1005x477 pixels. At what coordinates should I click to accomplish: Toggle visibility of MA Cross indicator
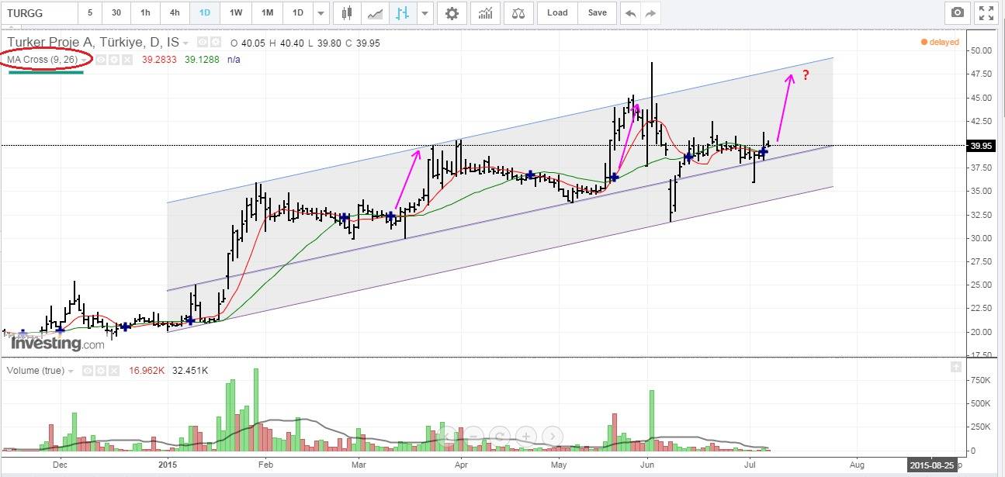101,60
